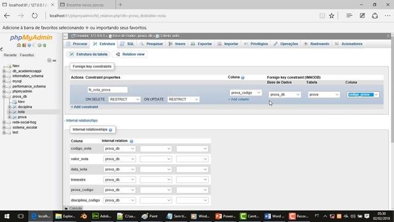Click the unlink from main panel icon
Viewport: 394px width, 222px height.
[x=54, y=60]
